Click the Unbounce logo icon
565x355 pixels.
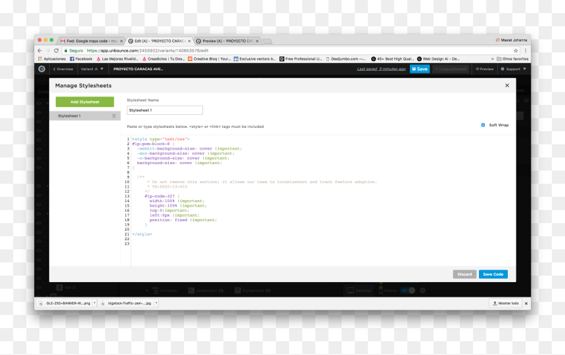tap(42, 69)
